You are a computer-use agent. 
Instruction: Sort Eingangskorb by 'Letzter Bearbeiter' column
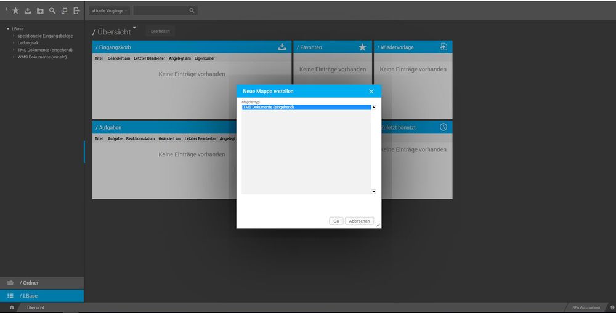point(149,58)
